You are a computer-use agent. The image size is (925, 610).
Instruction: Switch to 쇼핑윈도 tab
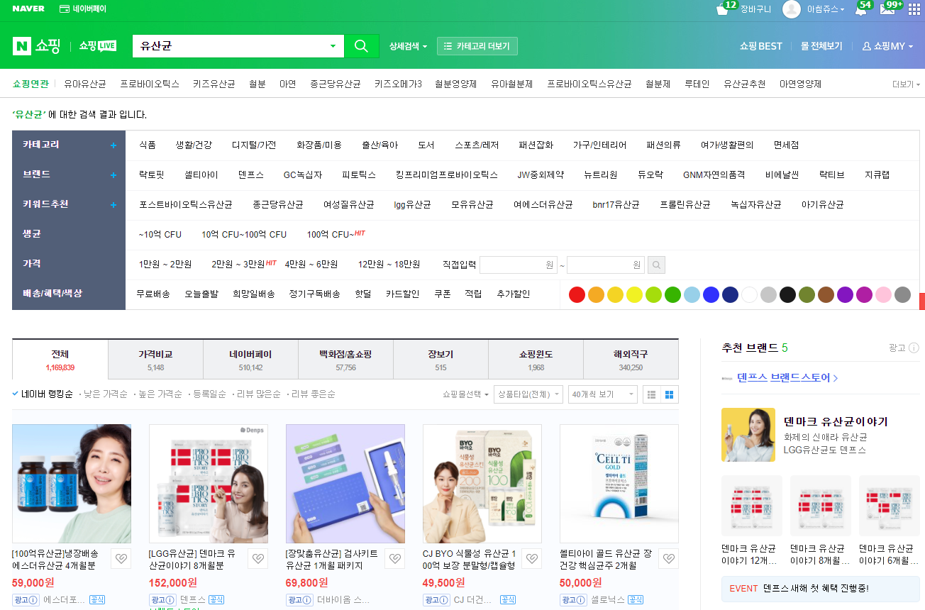pyautogui.click(x=536, y=360)
